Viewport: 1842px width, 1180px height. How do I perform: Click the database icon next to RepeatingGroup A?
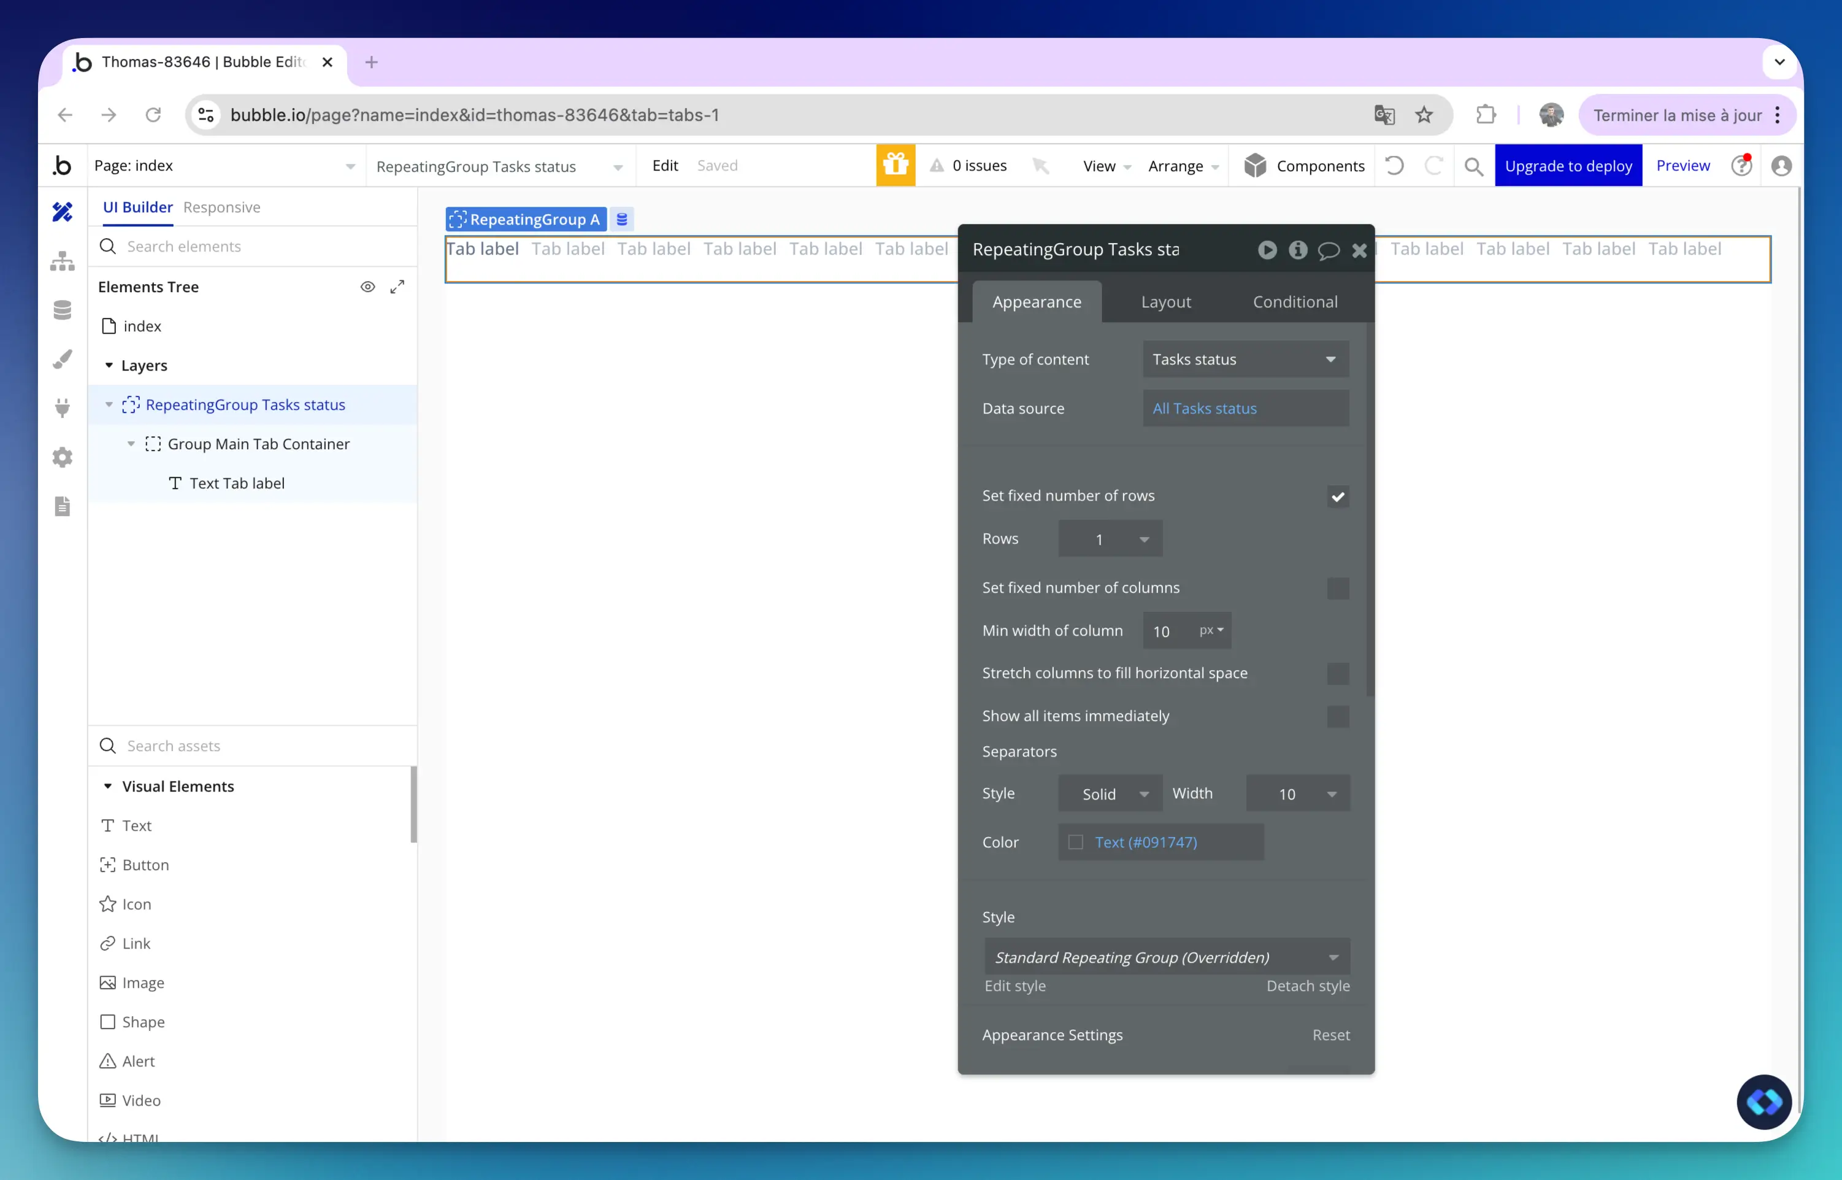tap(622, 219)
